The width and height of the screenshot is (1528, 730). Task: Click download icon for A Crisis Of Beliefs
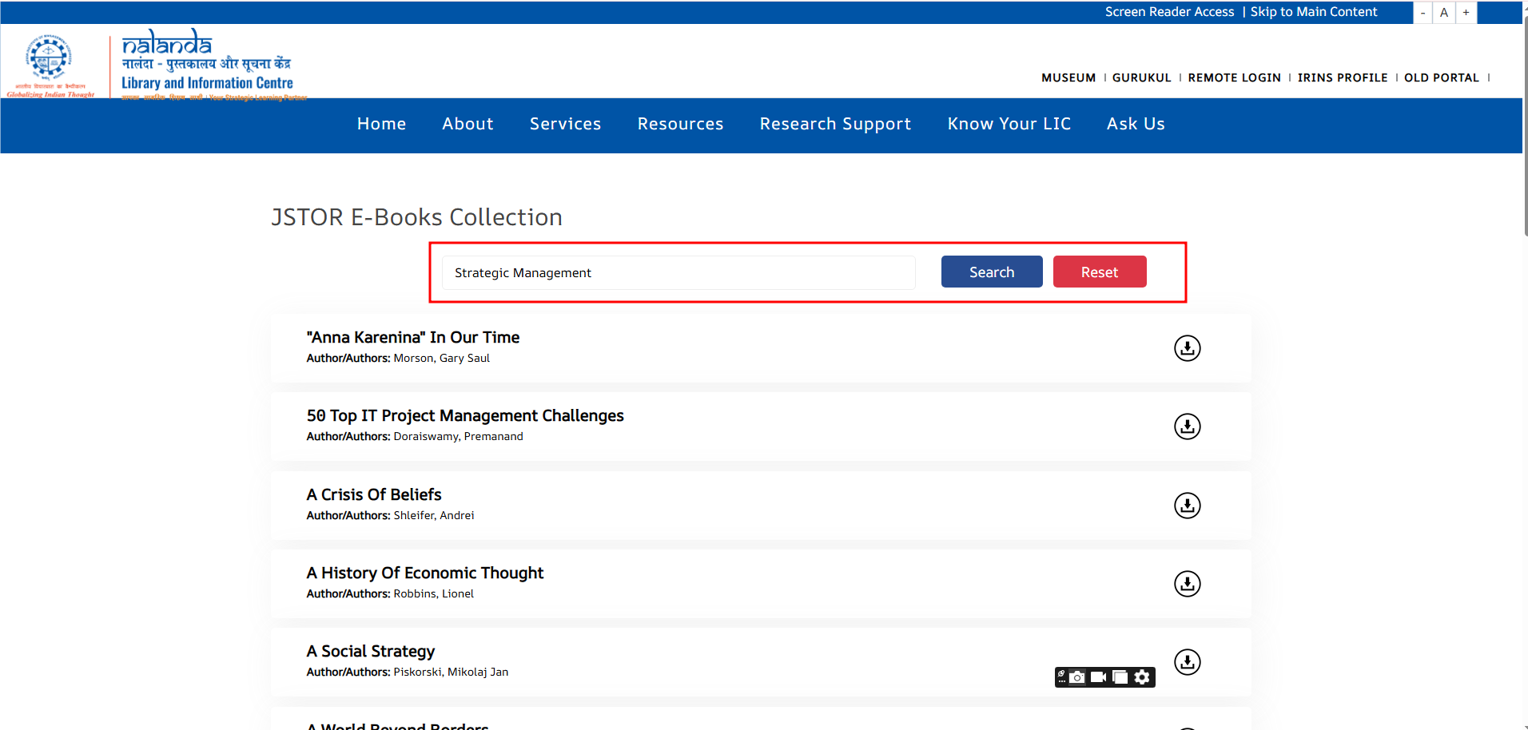point(1187,506)
